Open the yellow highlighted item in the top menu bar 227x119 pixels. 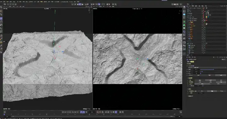[42, 2]
